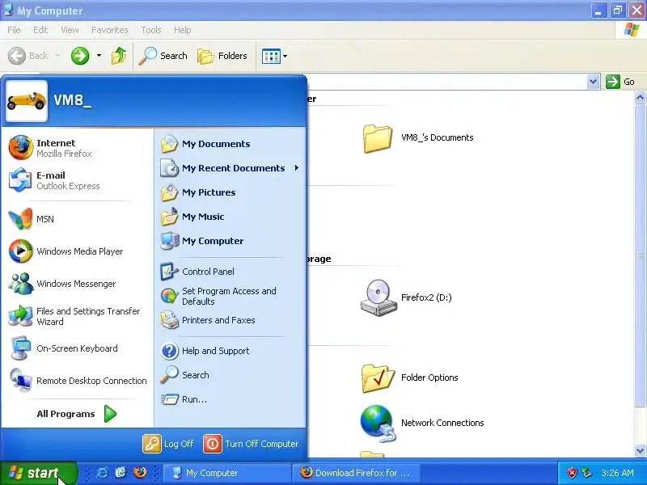
Task: Click the system clock 3:26 AM
Action: 617,473
